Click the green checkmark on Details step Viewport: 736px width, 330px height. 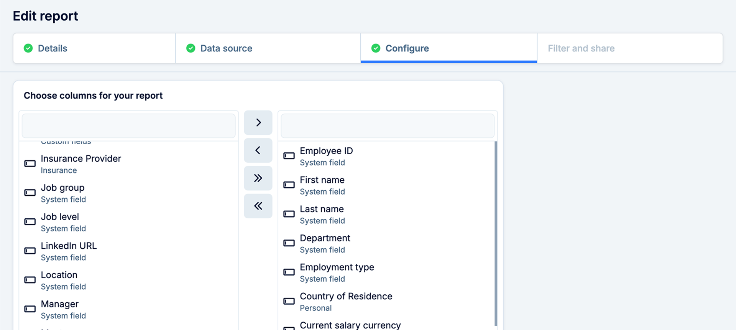(28, 48)
